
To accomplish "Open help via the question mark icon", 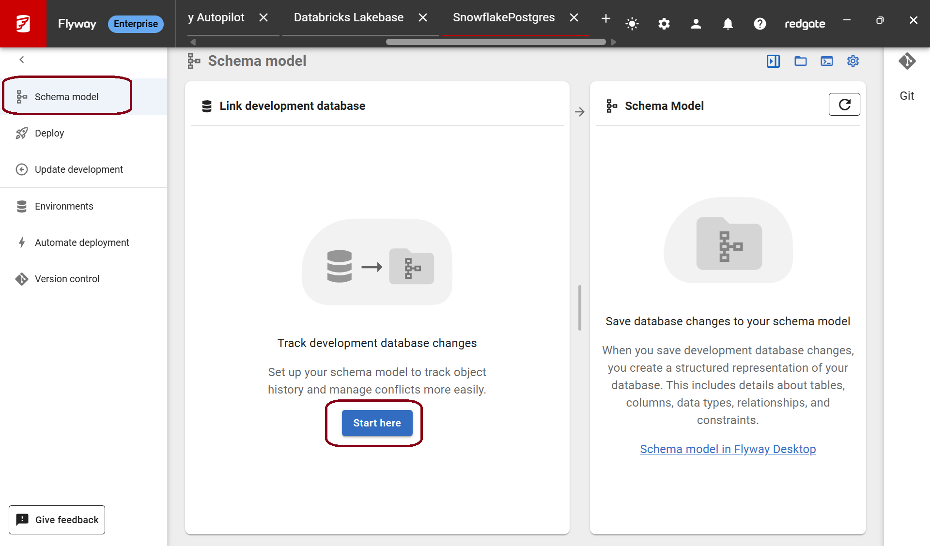I will point(760,24).
